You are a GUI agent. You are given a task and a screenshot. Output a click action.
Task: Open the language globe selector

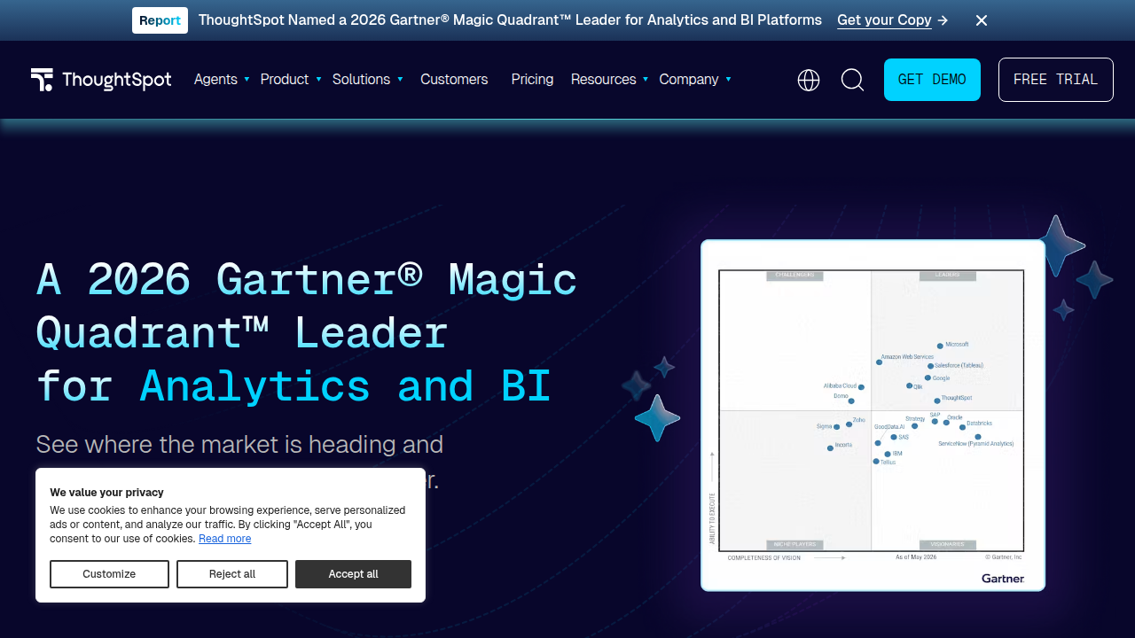(809, 80)
